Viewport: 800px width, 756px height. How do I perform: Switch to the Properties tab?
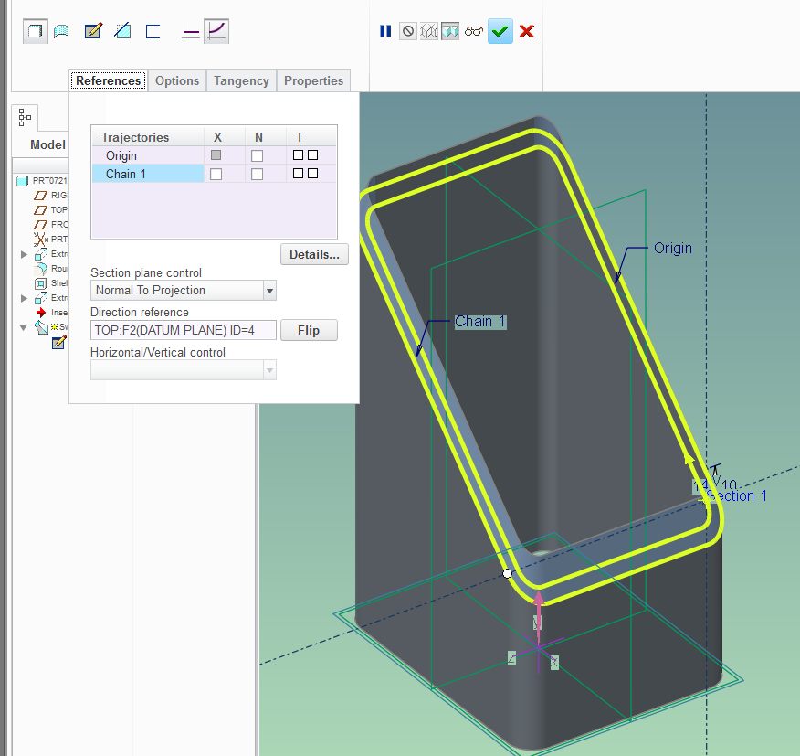314,80
